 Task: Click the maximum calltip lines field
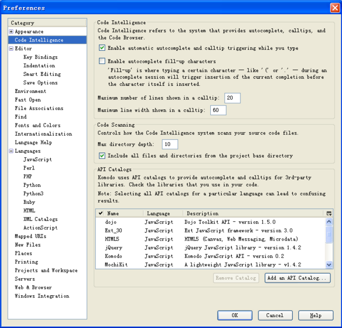233,98
